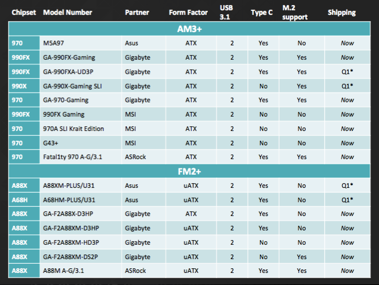Select the FM2+ section header row
Screen dimensions: 379x285
(189, 171)
